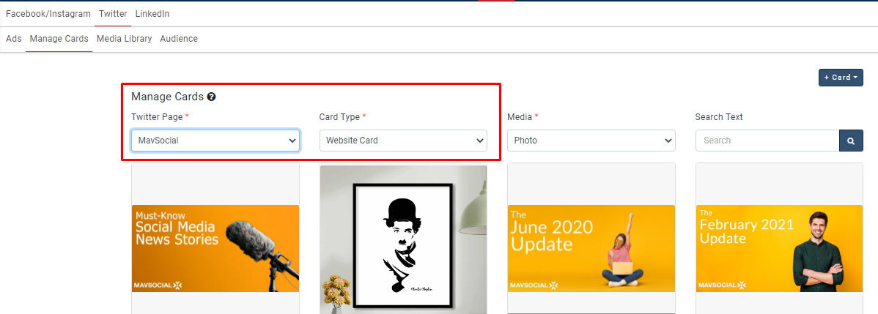This screenshot has height=314, width=878.
Task: Open the + Card dropdown button
Action: coord(841,78)
